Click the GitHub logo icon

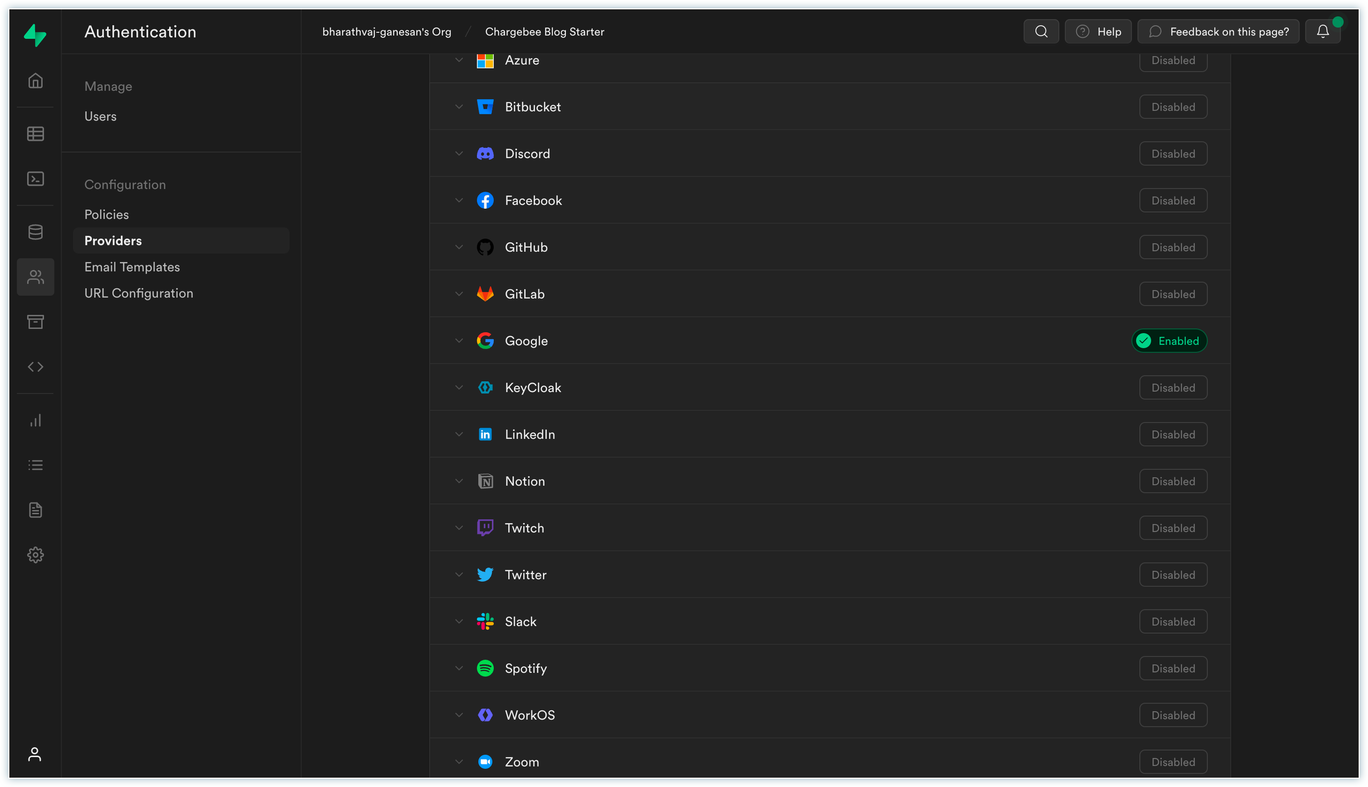pos(485,247)
